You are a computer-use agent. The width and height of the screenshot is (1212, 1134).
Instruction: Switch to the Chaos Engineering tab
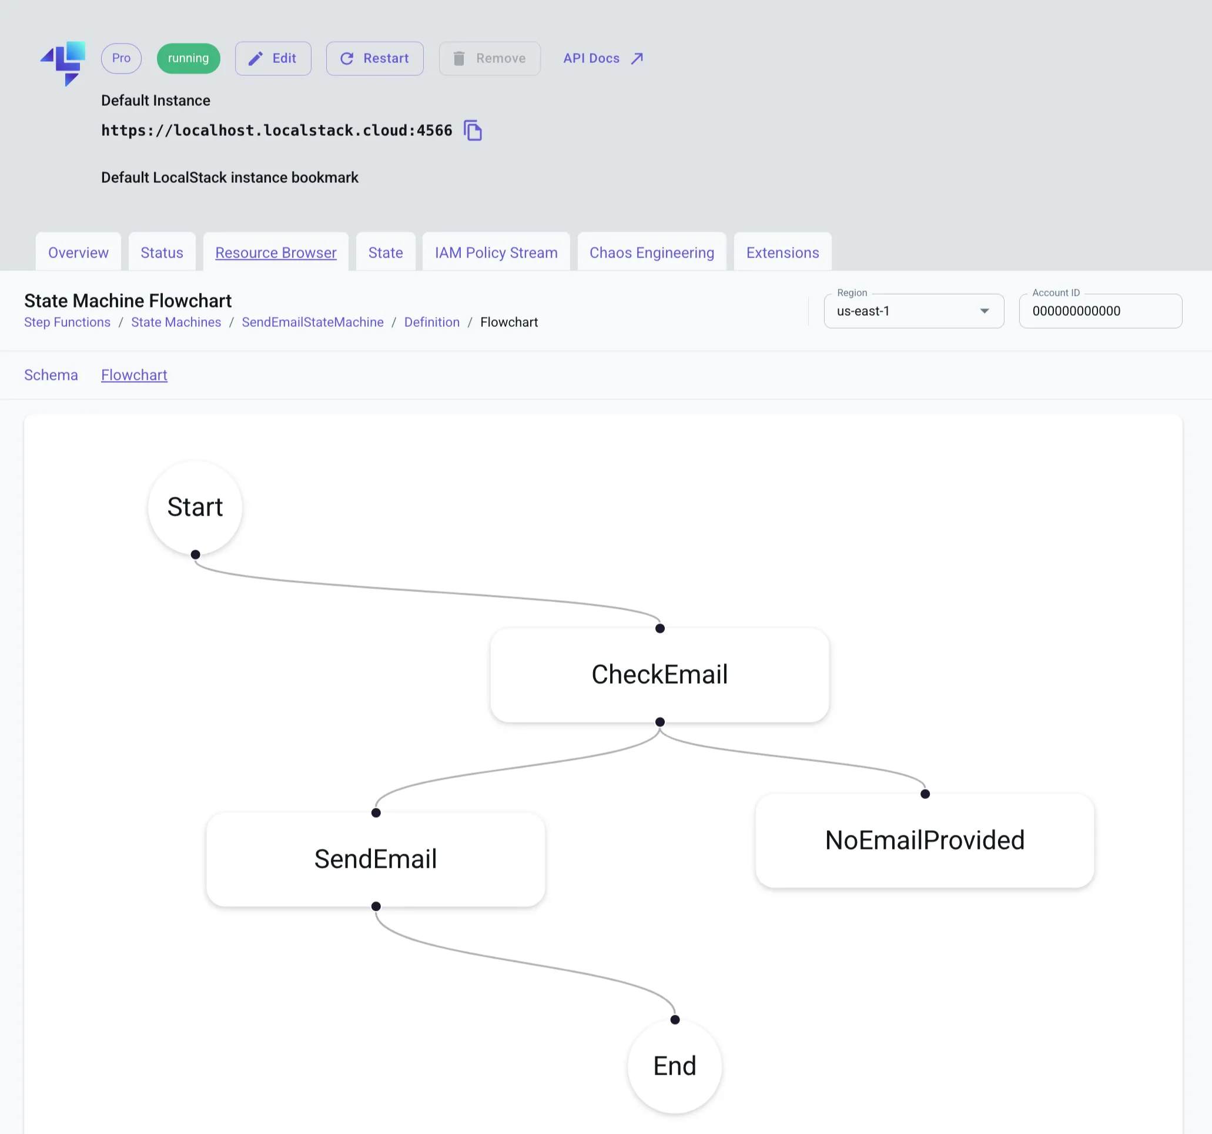click(651, 252)
